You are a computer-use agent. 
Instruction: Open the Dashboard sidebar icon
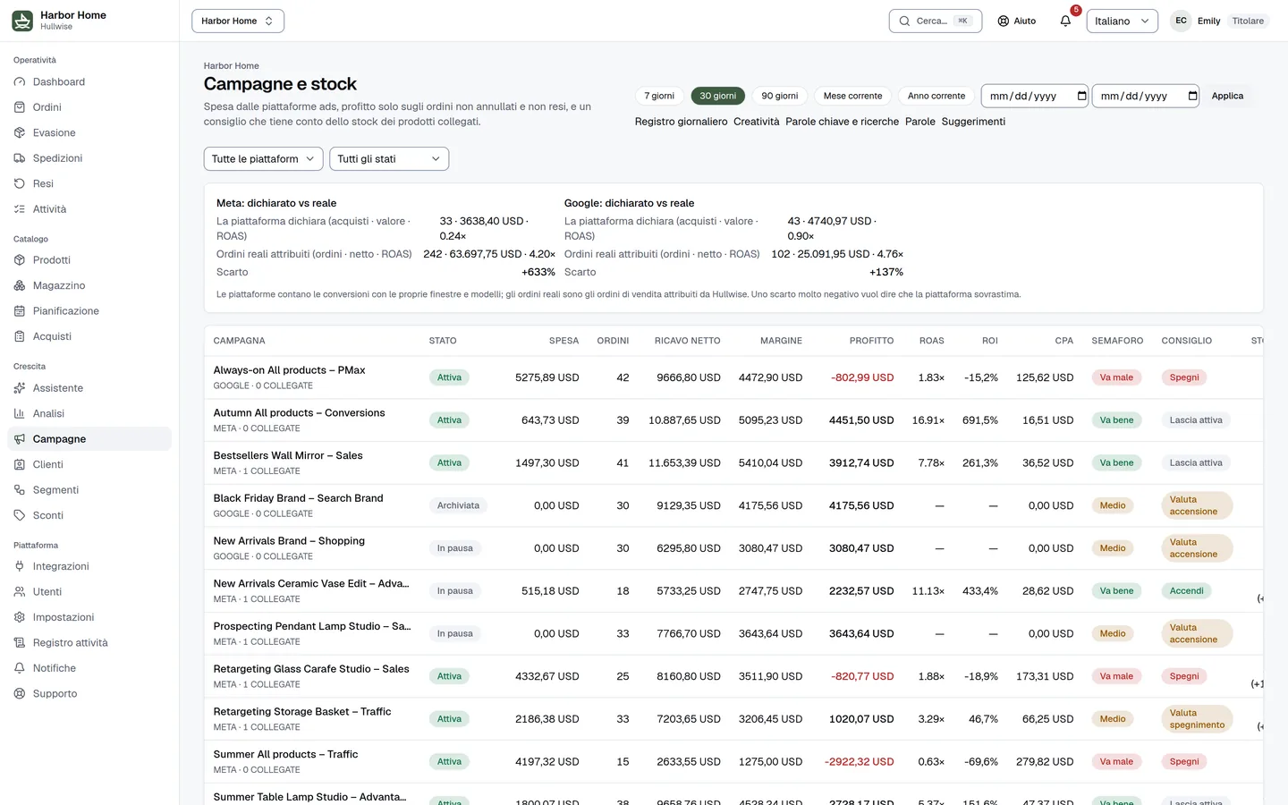click(x=20, y=81)
